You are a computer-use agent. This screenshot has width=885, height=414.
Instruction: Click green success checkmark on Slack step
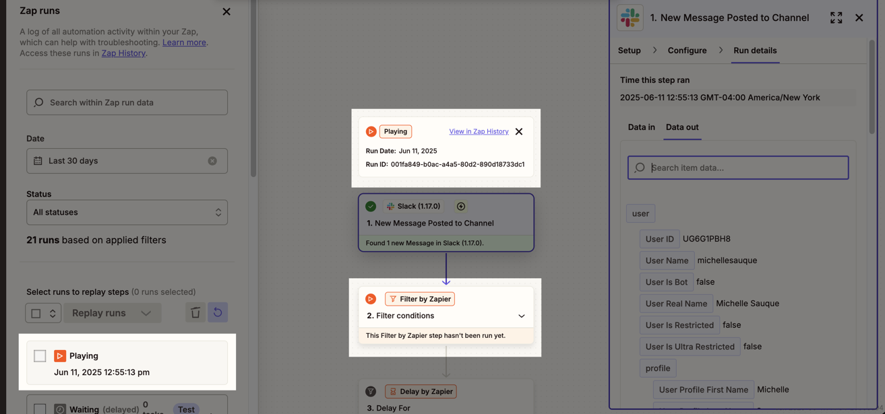(371, 206)
